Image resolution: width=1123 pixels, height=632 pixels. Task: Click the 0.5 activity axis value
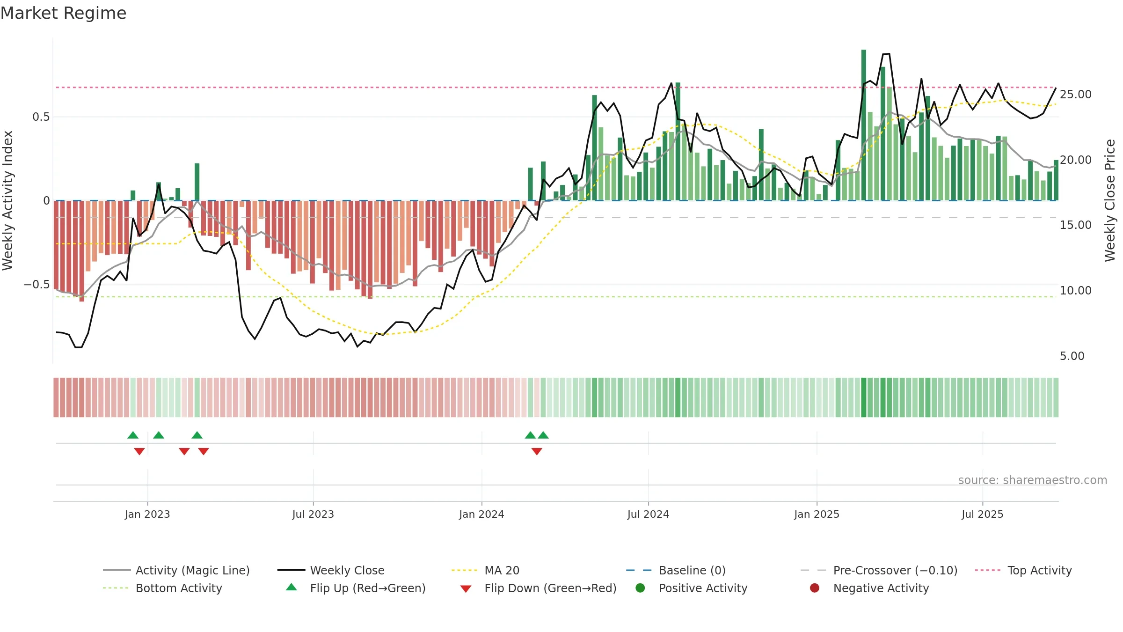[41, 117]
